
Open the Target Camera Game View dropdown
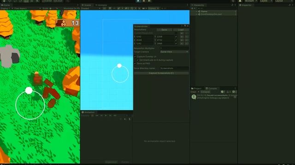pyautogui.click(x=174, y=52)
